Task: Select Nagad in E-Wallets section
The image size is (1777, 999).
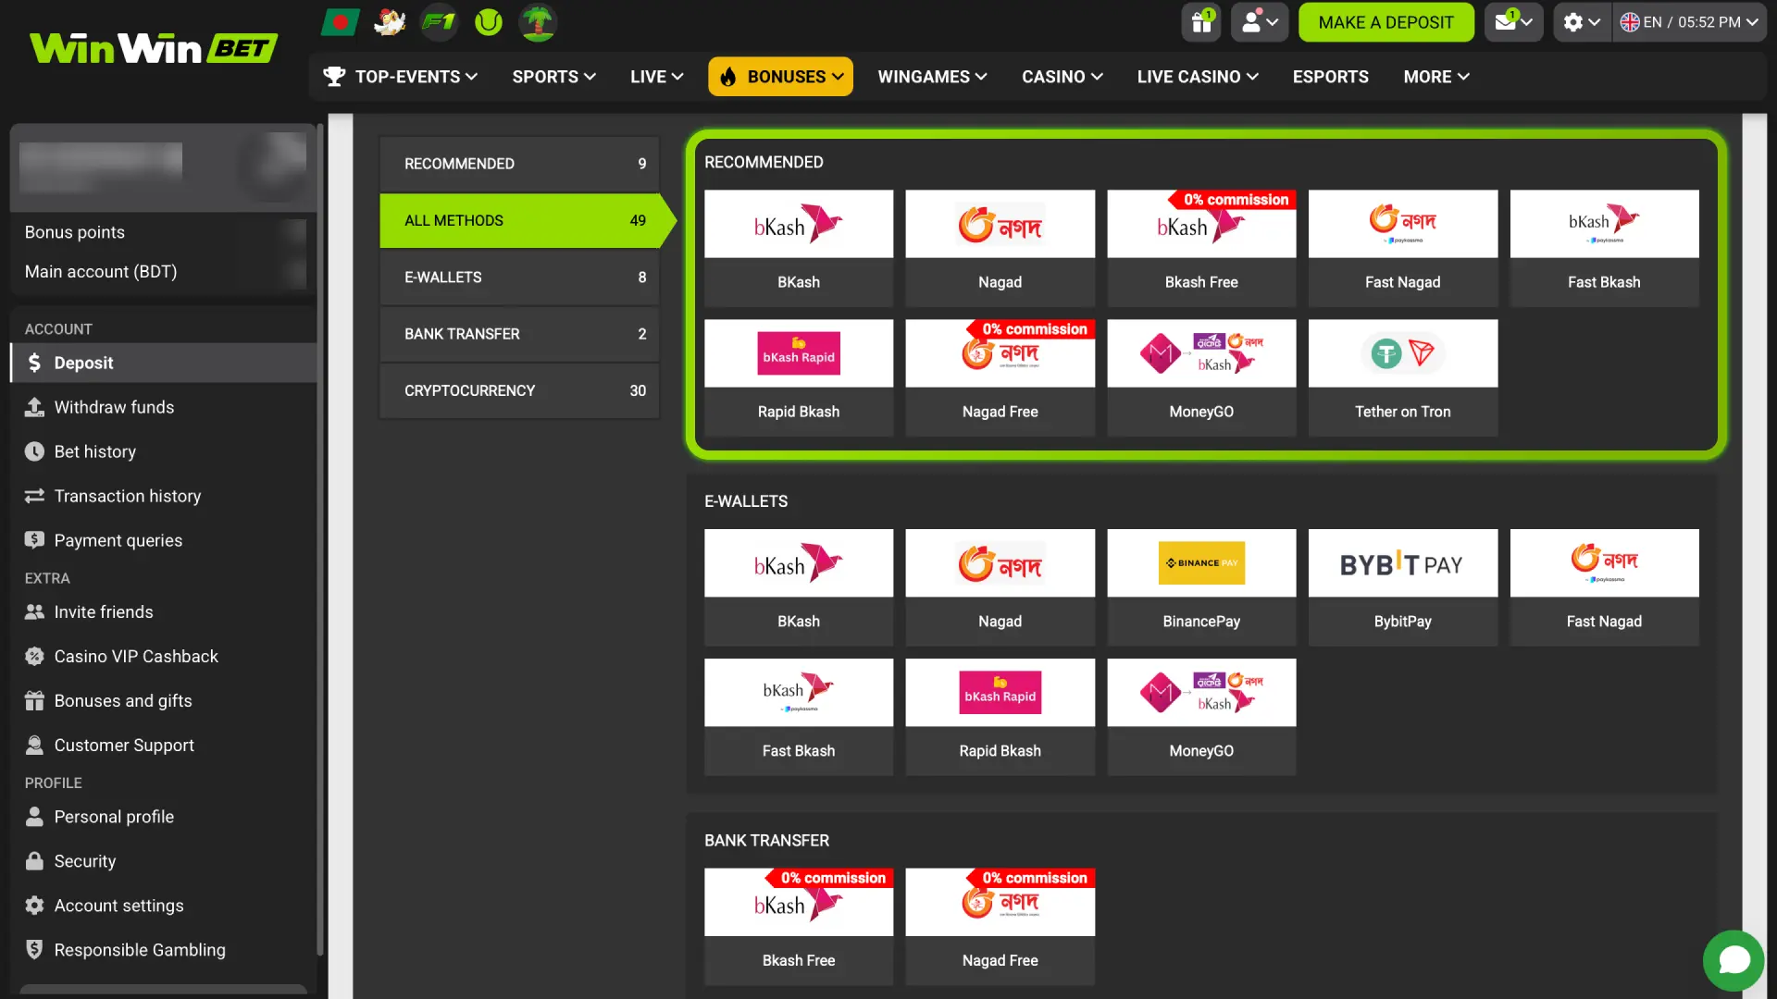Action: [x=1000, y=587]
